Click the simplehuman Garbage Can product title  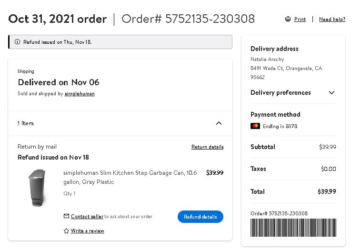tap(130, 177)
